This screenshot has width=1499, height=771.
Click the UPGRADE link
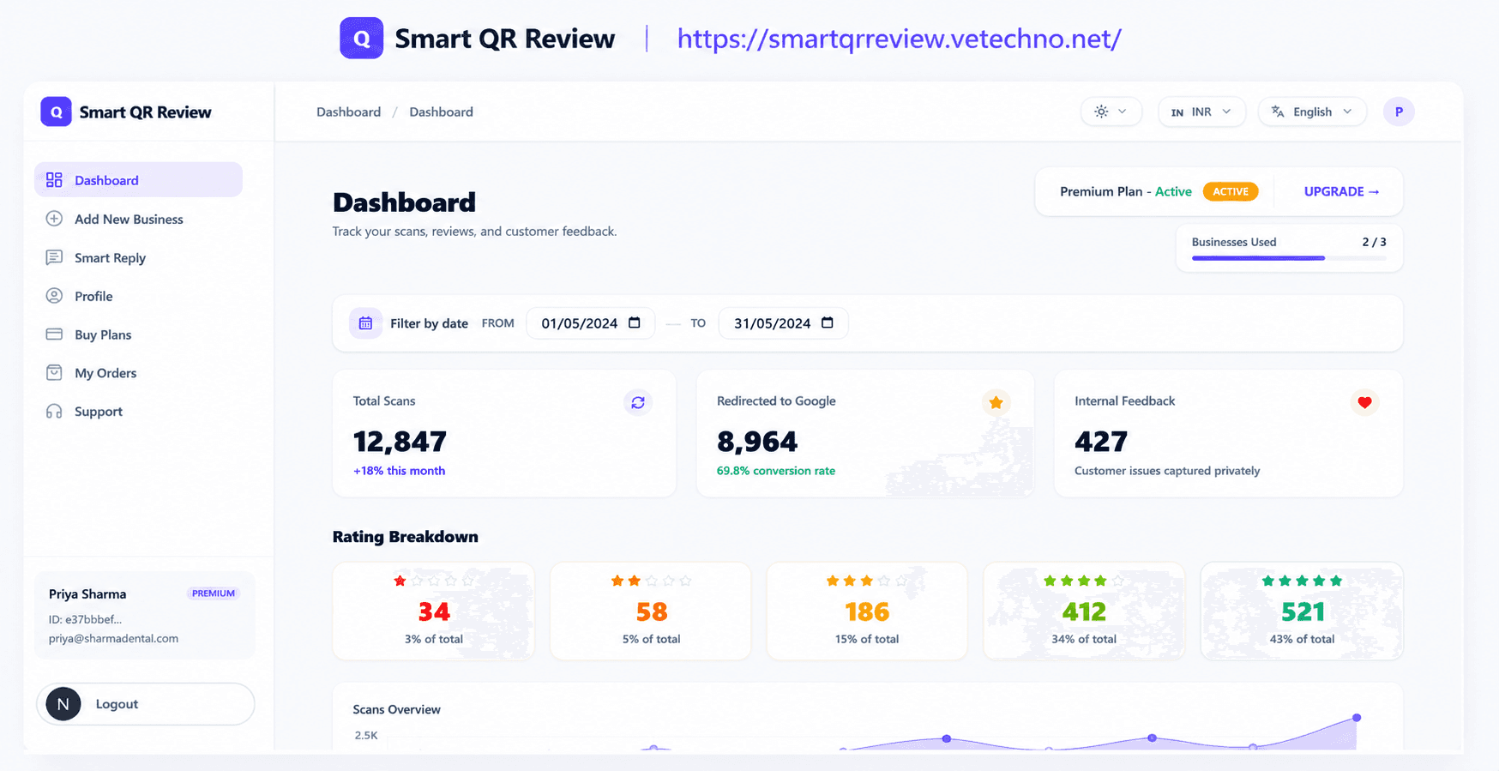(1341, 191)
